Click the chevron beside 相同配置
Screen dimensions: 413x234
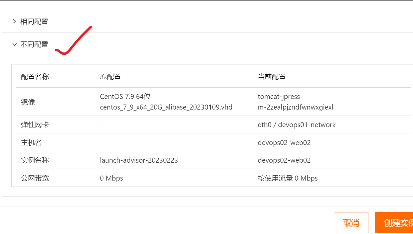(x=14, y=21)
